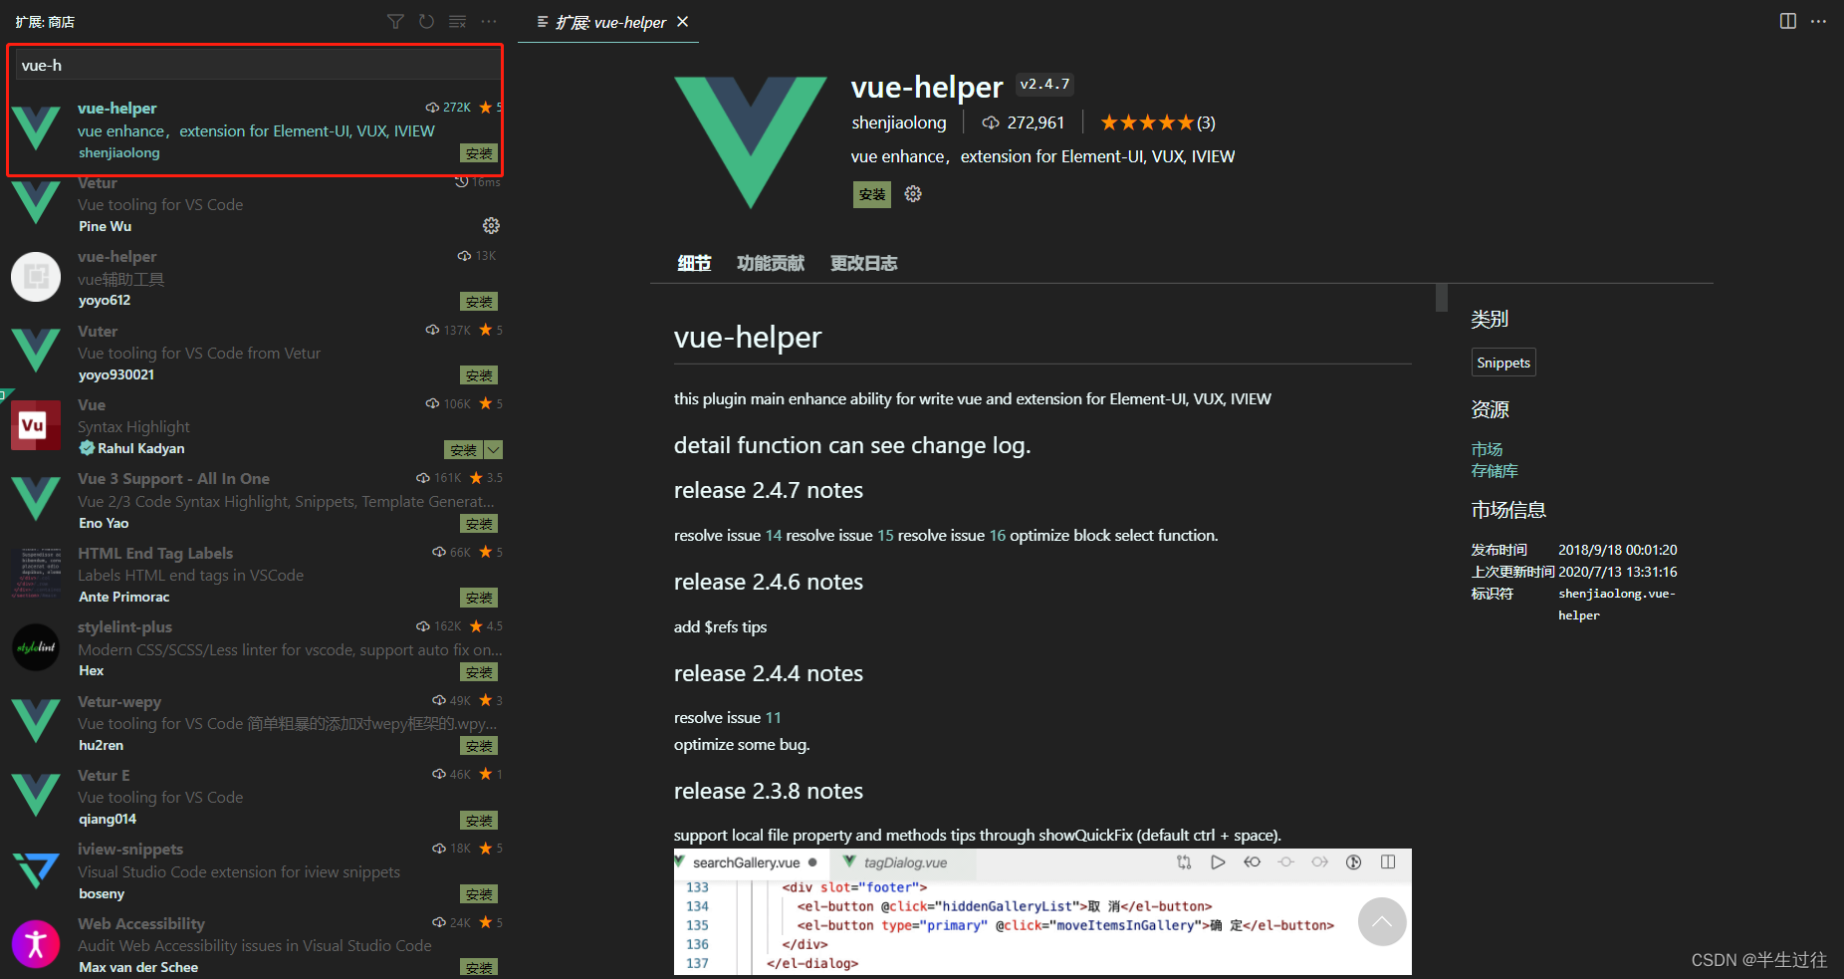This screenshot has width=1844, height=979.
Task: Switch to the 功能贡献 tab
Action: [x=771, y=263]
